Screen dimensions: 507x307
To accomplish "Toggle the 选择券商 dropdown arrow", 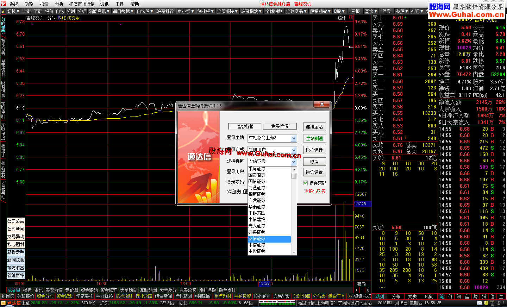I will point(294,162).
